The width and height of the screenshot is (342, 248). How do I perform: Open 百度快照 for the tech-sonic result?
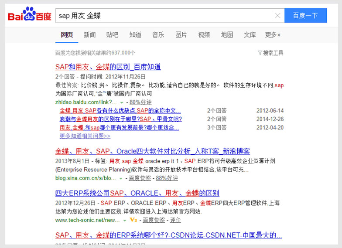(x=154, y=220)
